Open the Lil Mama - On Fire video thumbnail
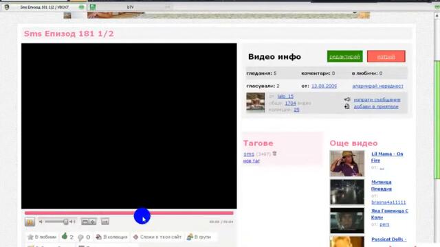The image size is (440, 247). [x=347, y=163]
